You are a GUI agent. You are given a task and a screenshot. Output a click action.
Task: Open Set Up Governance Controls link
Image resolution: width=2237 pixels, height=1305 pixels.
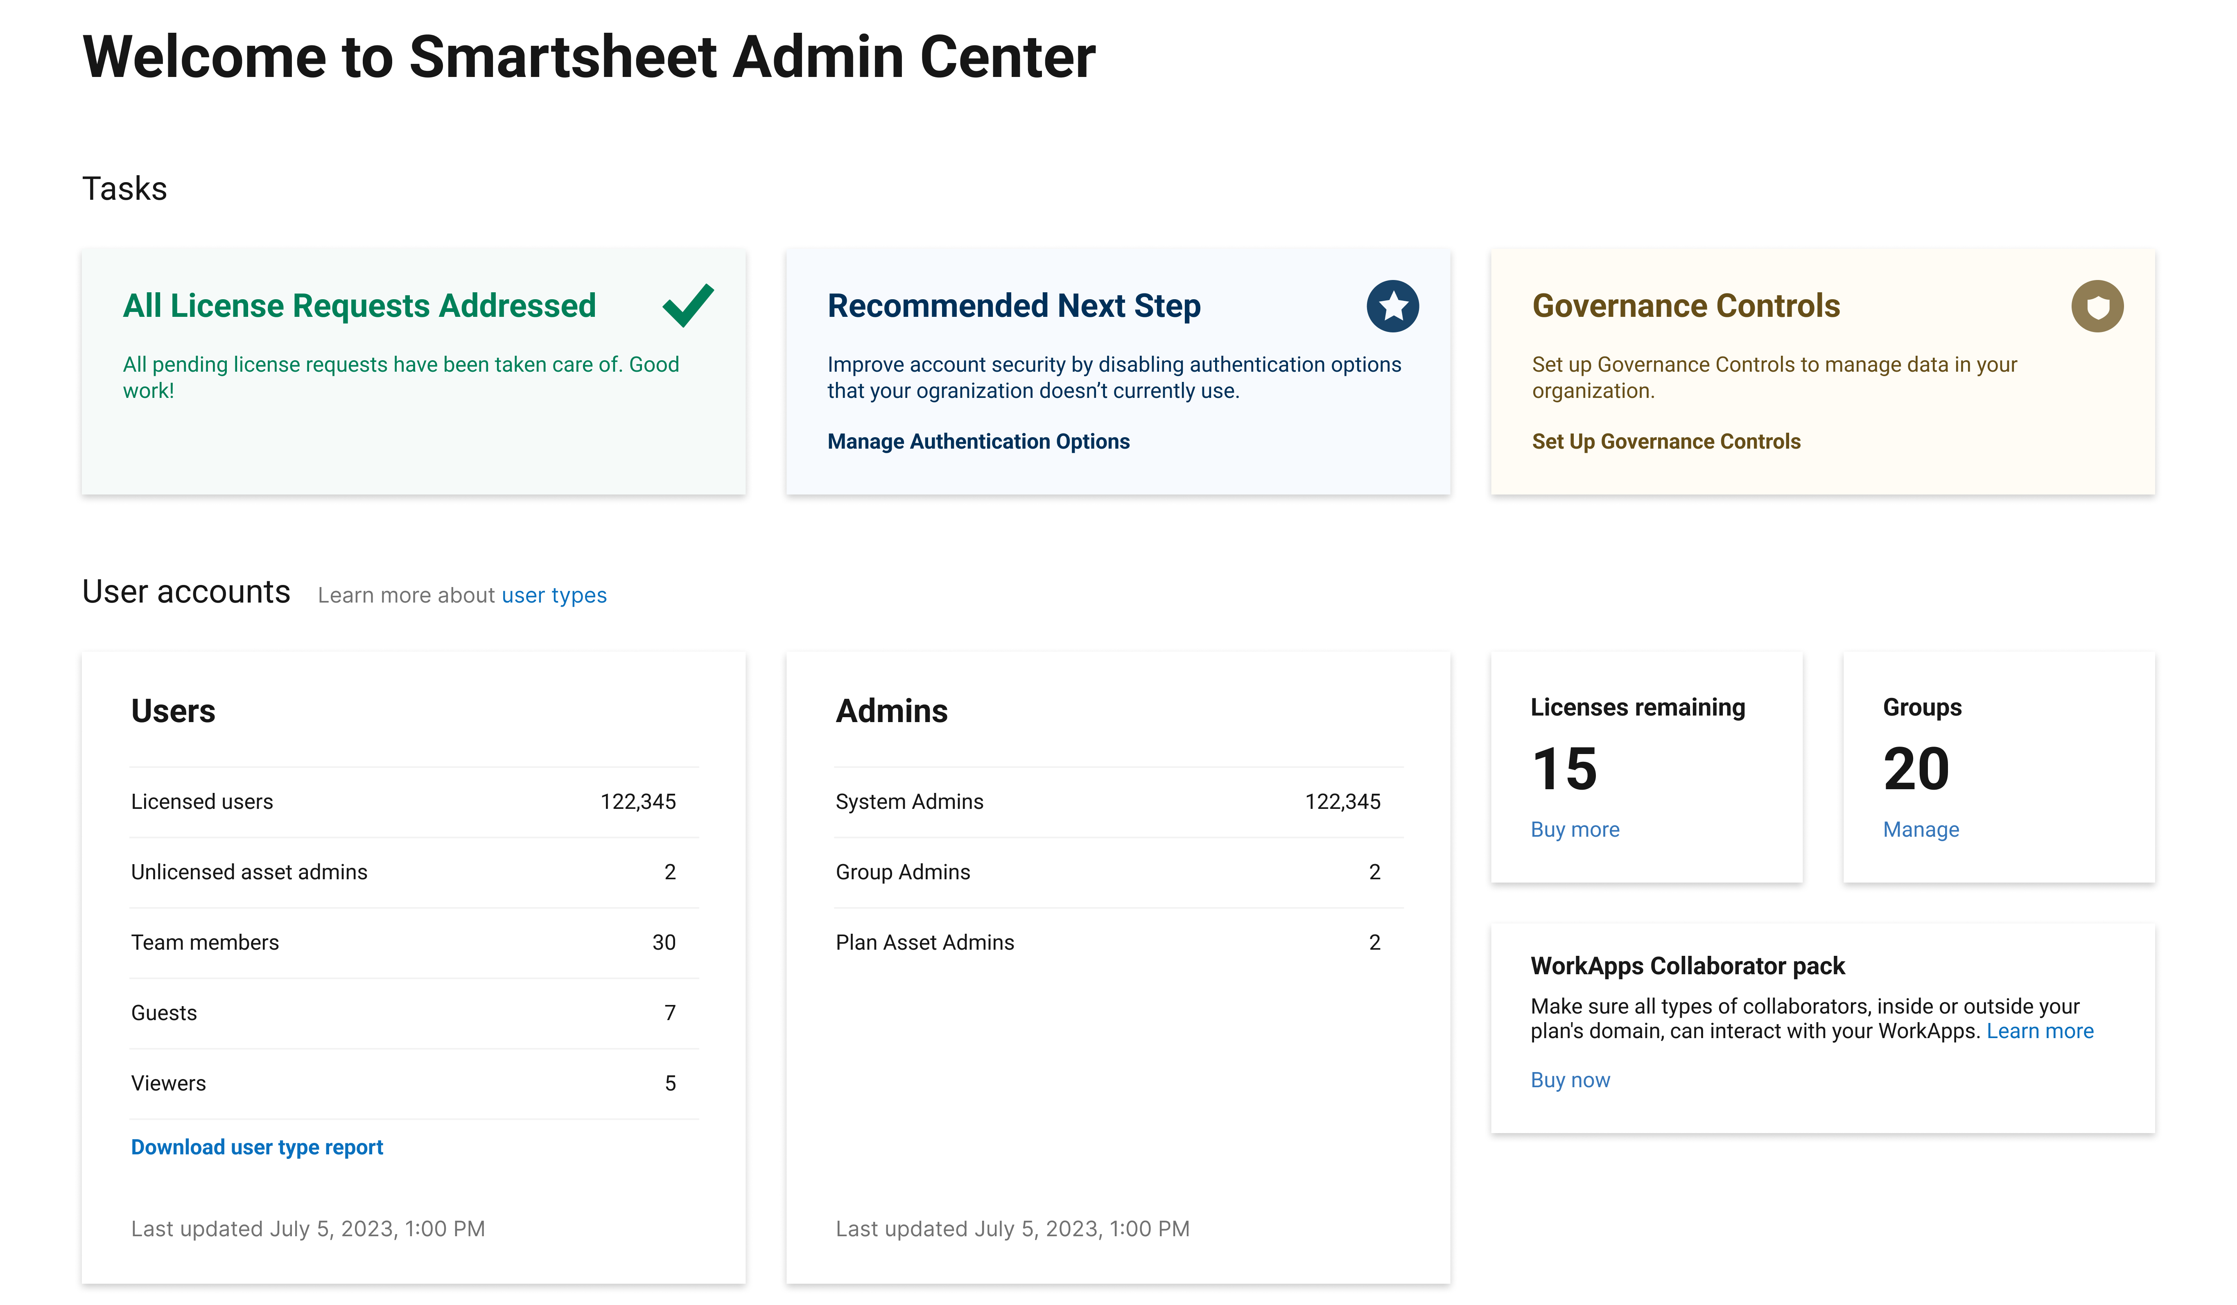[x=1665, y=441]
